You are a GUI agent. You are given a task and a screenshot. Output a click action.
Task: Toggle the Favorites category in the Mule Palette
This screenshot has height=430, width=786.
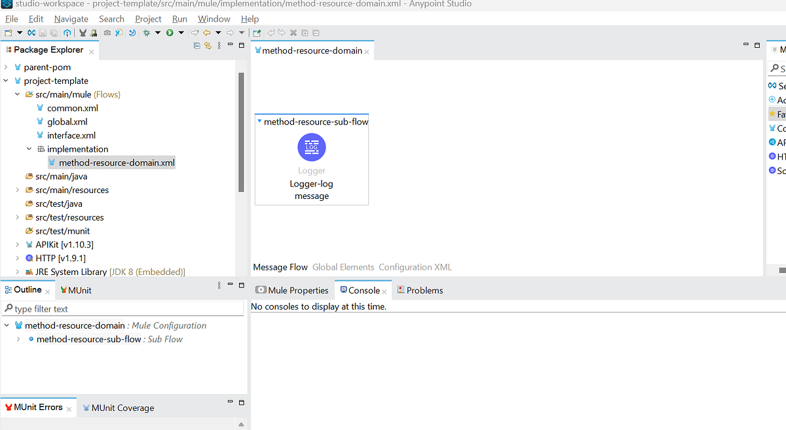[775, 114]
